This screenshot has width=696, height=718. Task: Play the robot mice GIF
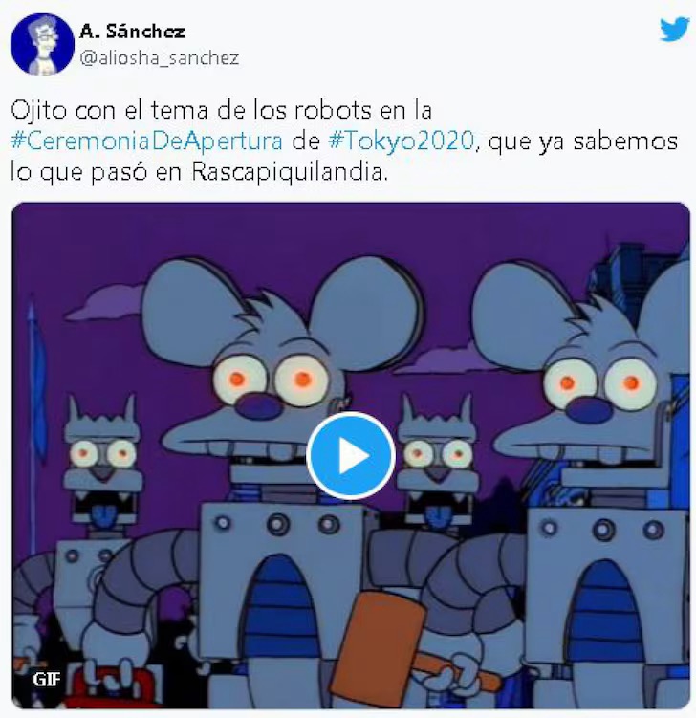coord(351,456)
